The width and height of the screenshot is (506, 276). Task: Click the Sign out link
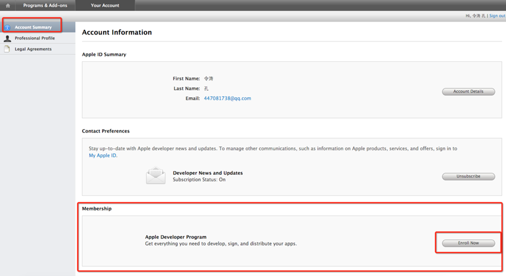(x=497, y=16)
